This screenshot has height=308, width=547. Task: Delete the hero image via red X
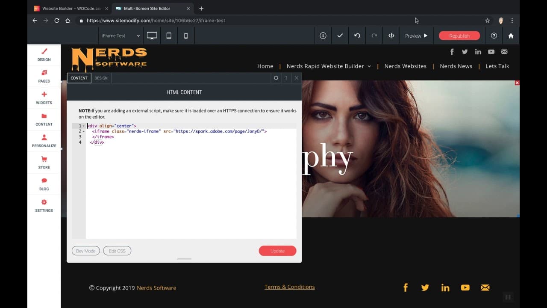[x=517, y=83]
